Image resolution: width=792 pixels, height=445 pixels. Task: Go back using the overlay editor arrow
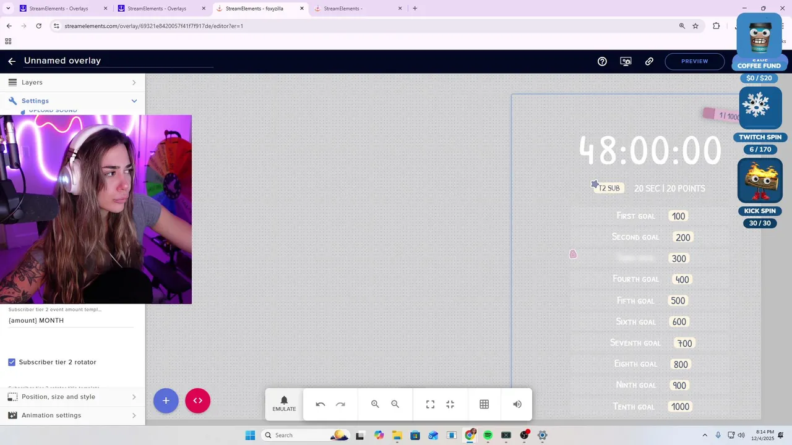pos(12,61)
